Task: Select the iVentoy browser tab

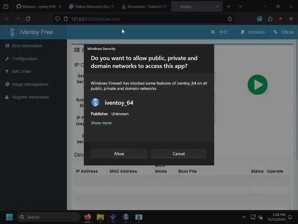Action: point(196,7)
